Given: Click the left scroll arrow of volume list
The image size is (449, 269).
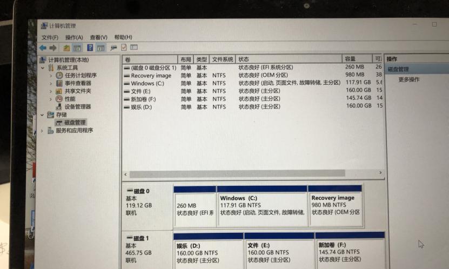Looking at the screenshot, I should point(125,174).
